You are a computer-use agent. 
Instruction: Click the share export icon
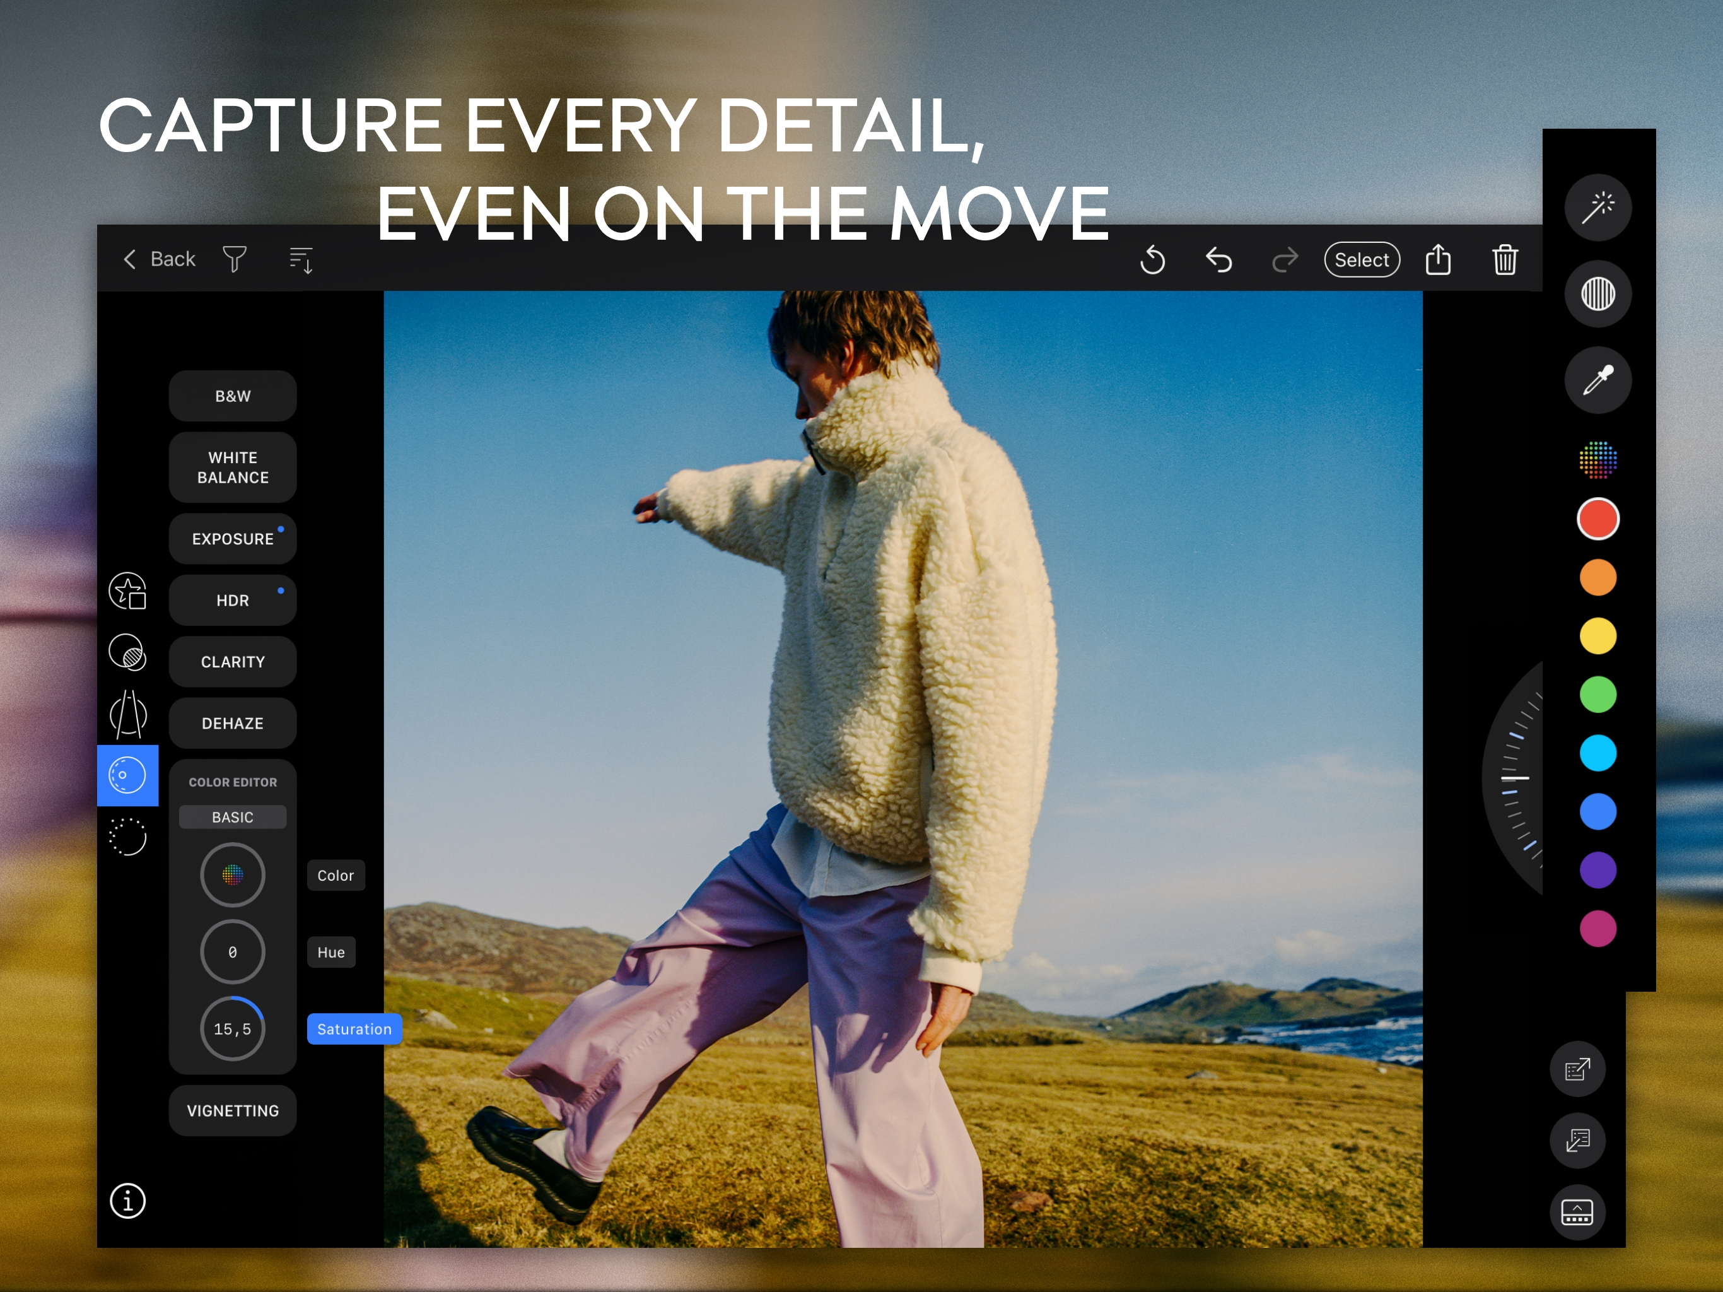[1438, 259]
